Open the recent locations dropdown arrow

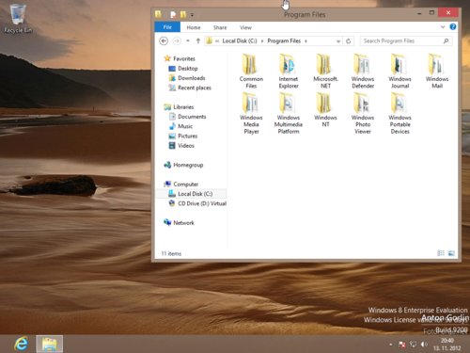coord(188,40)
